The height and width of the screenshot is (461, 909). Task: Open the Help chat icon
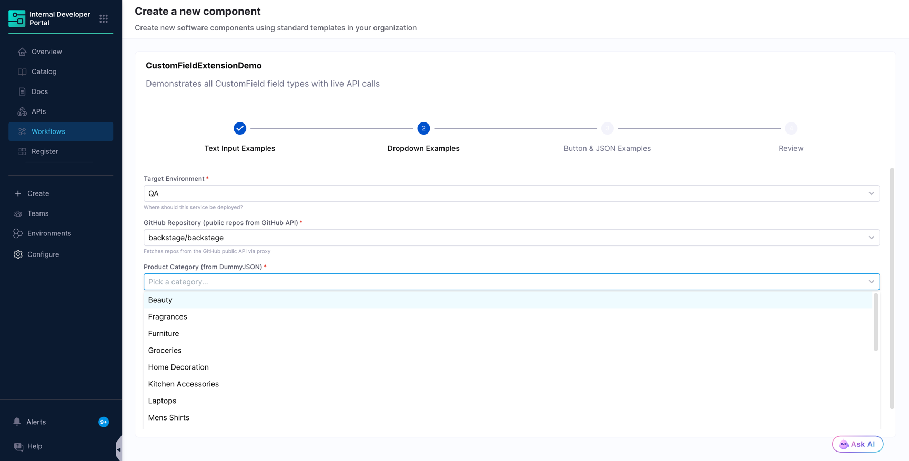click(18, 446)
